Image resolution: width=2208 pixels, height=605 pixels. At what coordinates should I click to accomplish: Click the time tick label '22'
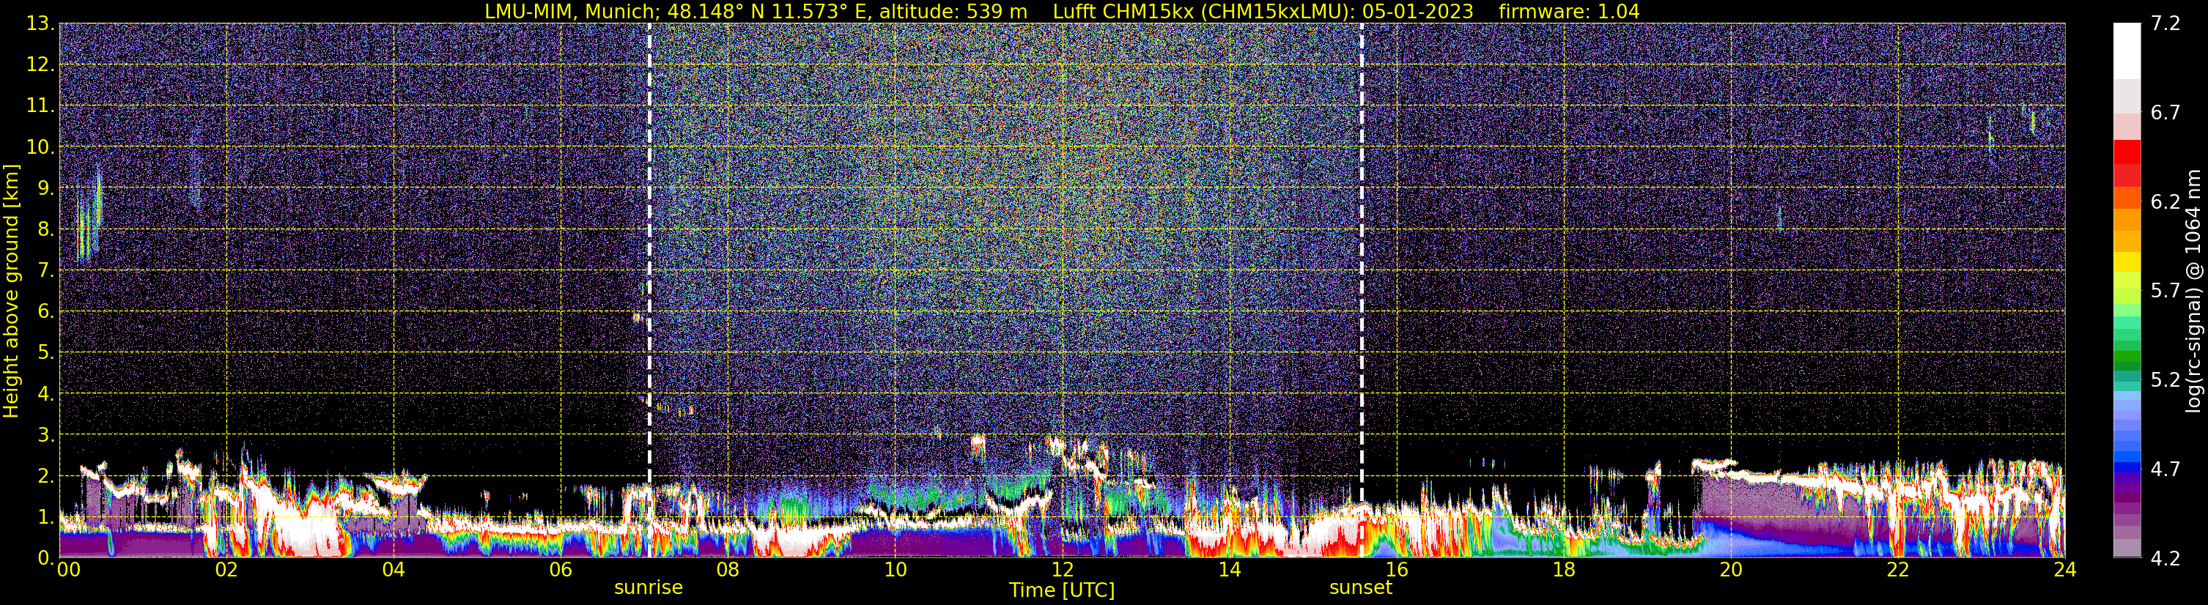tap(1898, 570)
